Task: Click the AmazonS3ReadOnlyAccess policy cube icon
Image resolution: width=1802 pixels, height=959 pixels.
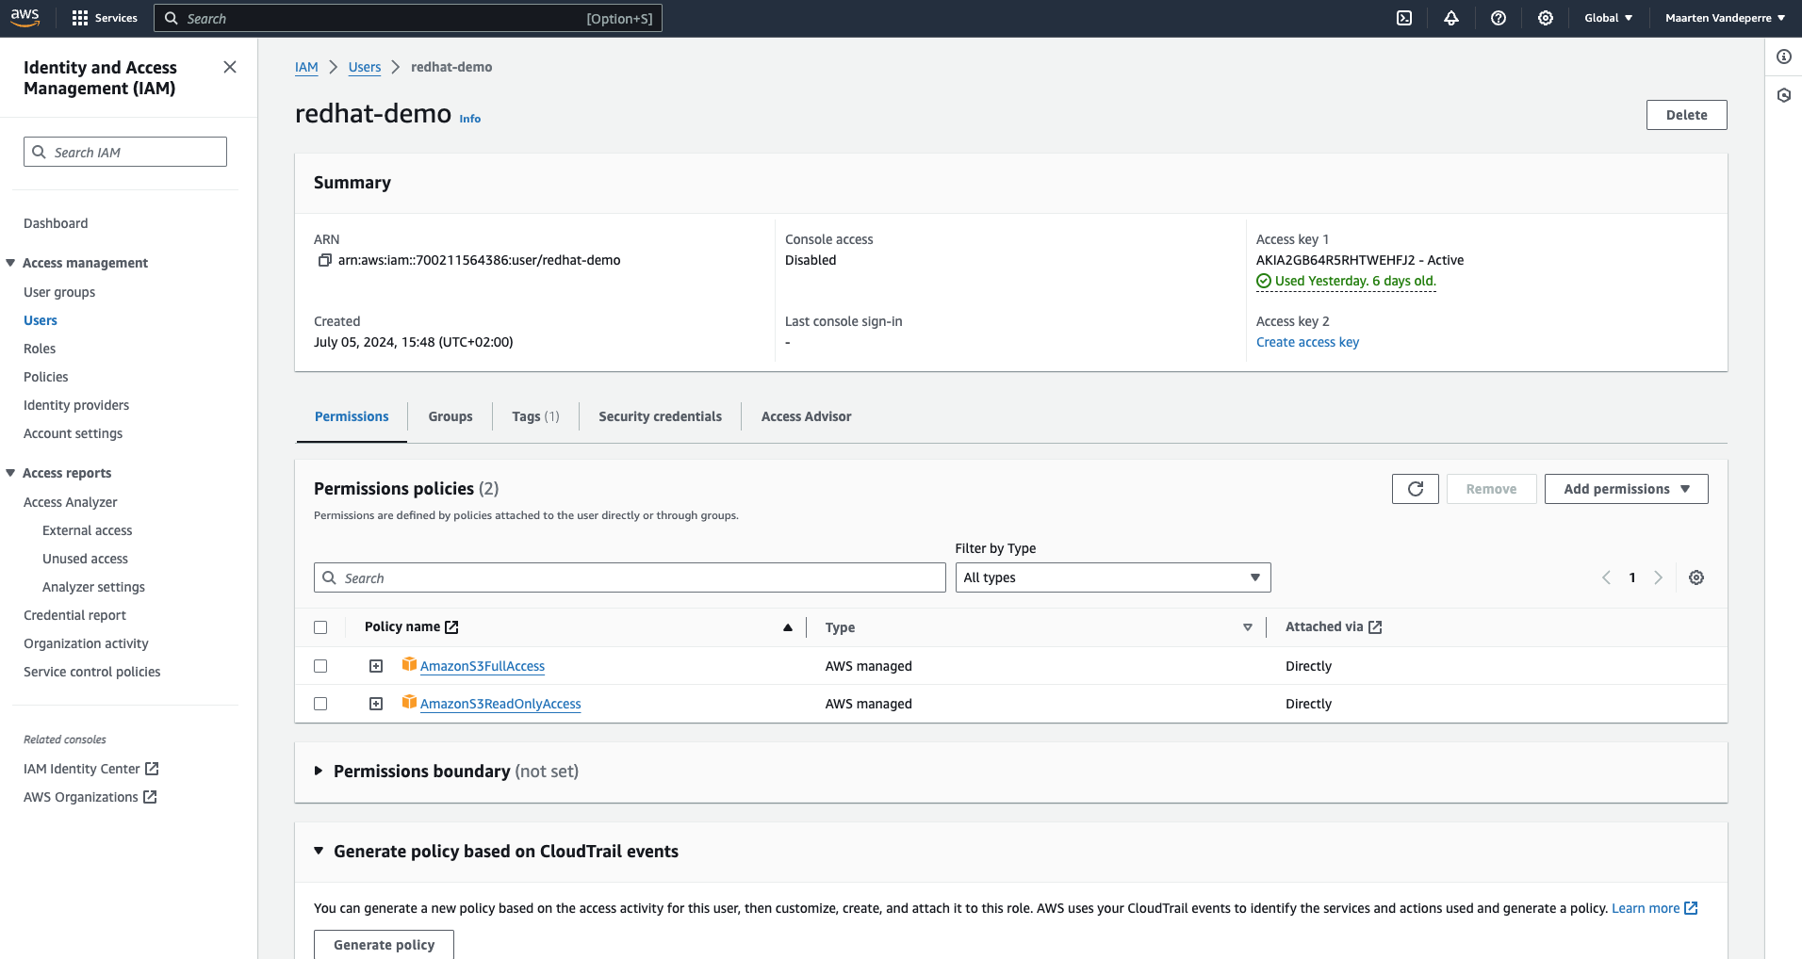Action: tap(409, 702)
